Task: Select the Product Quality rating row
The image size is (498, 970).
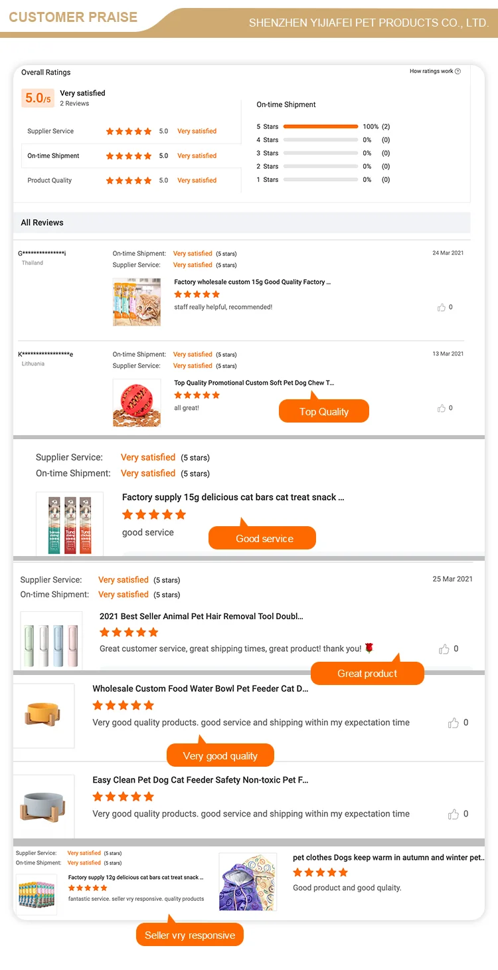Action: pos(131,180)
